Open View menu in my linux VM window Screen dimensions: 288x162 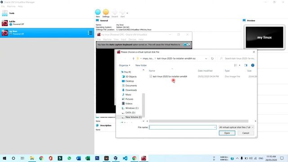(x=116, y=40)
